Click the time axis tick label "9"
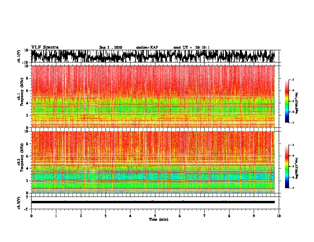Image resolution: width=314 pixels, height=242 pixels. tap(254, 216)
